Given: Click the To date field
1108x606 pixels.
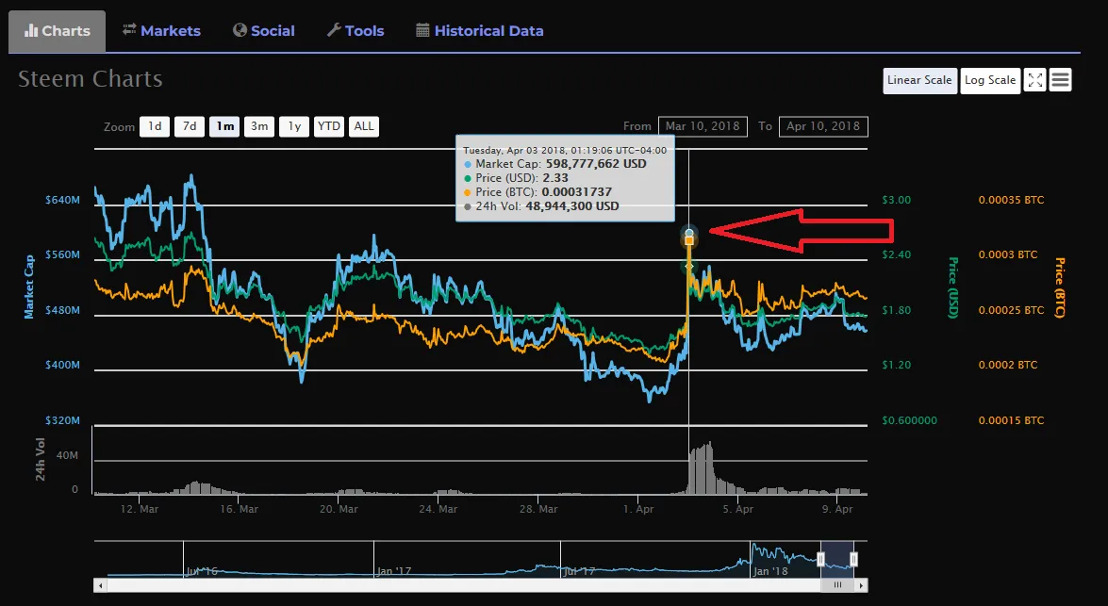Looking at the screenshot, I should click(823, 126).
